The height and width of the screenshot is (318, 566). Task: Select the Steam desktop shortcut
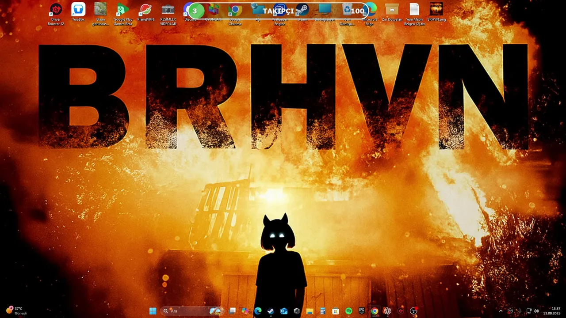(x=302, y=12)
